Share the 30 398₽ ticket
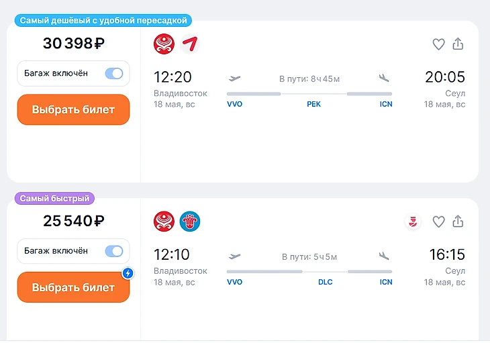 458,44
